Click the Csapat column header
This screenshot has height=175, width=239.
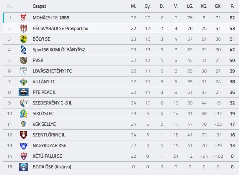click(39, 6)
